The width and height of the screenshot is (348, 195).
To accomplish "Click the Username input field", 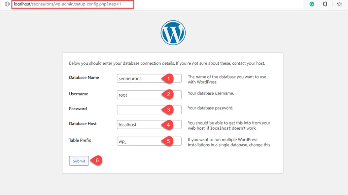I will [149, 95].
